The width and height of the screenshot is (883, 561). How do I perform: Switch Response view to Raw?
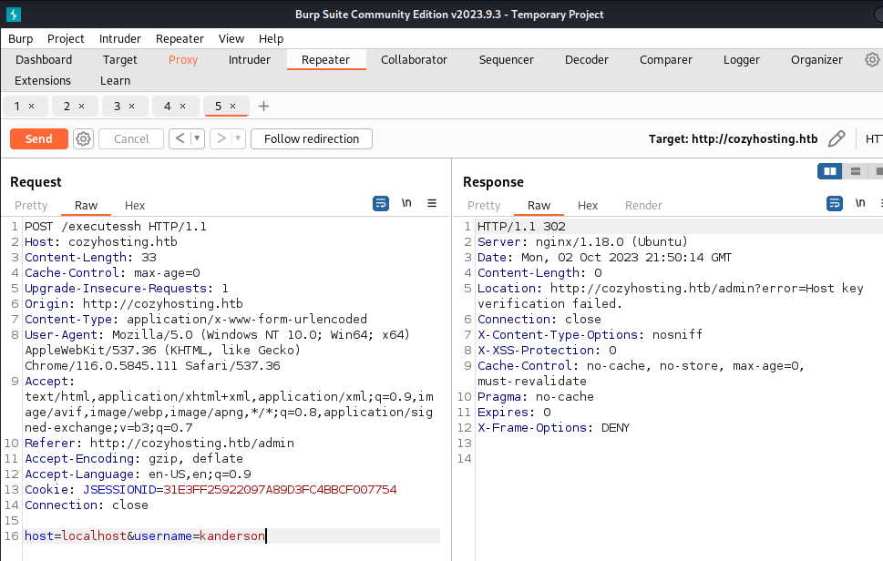pos(539,206)
